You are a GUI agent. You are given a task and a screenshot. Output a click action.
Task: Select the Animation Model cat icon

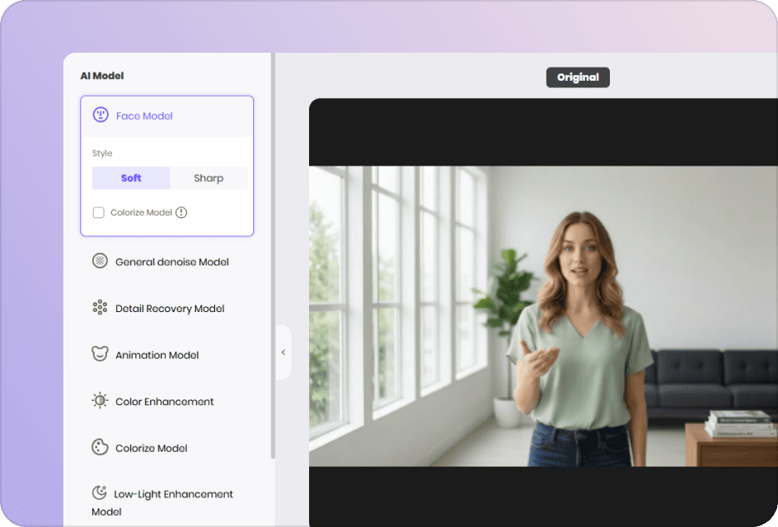(99, 354)
